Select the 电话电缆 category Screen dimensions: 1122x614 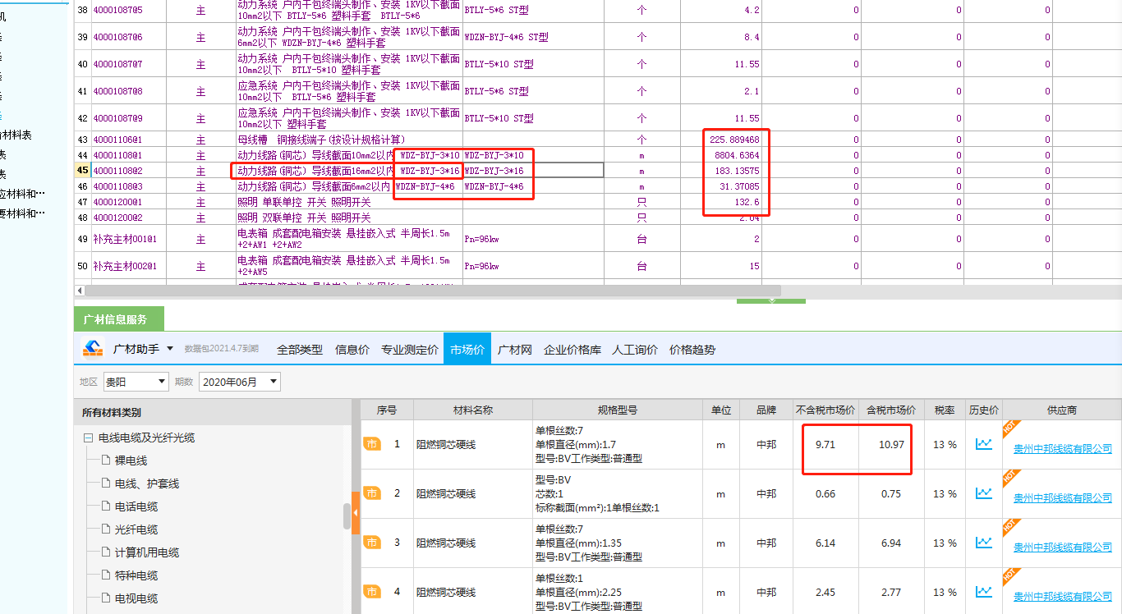[136, 506]
